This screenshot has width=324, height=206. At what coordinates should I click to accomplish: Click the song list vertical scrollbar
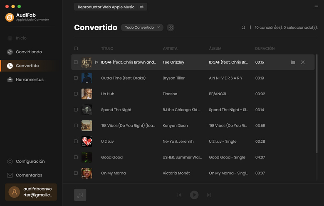pyautogui.click(x=317, y=104)
